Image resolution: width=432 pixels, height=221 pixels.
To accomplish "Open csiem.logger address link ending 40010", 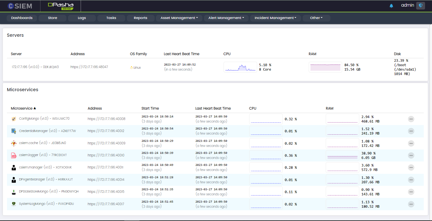I will coord(106,155).
